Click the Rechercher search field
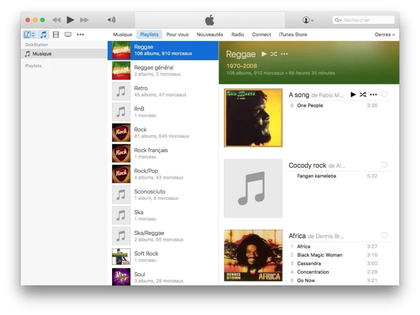Viewport: 420px width, 315px height. (363, 20)
